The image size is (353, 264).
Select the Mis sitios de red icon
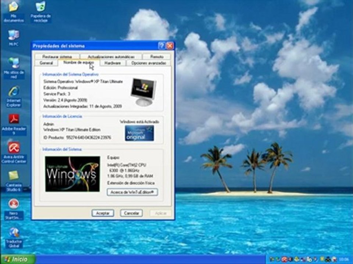14,68
